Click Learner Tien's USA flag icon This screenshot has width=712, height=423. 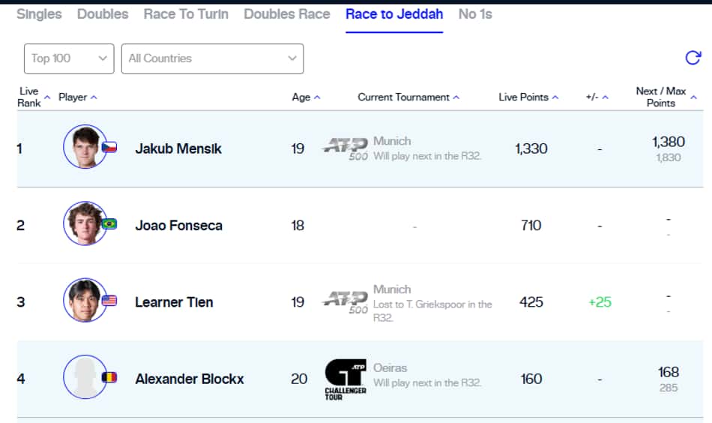click(109, 301)
